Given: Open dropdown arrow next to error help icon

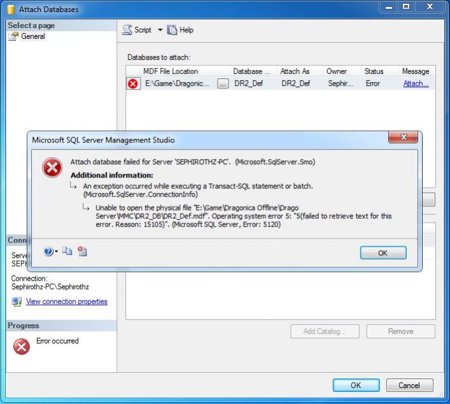Looking at the screenshot, I should [56, 252].
